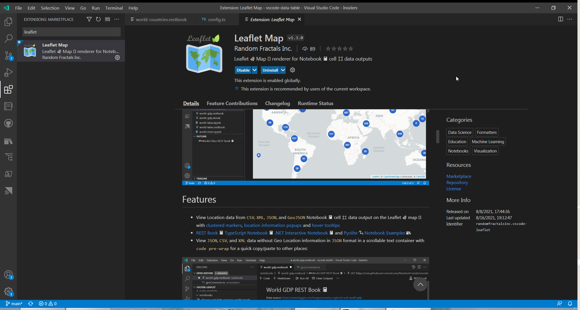Switch to the Changelog tab

277,103
